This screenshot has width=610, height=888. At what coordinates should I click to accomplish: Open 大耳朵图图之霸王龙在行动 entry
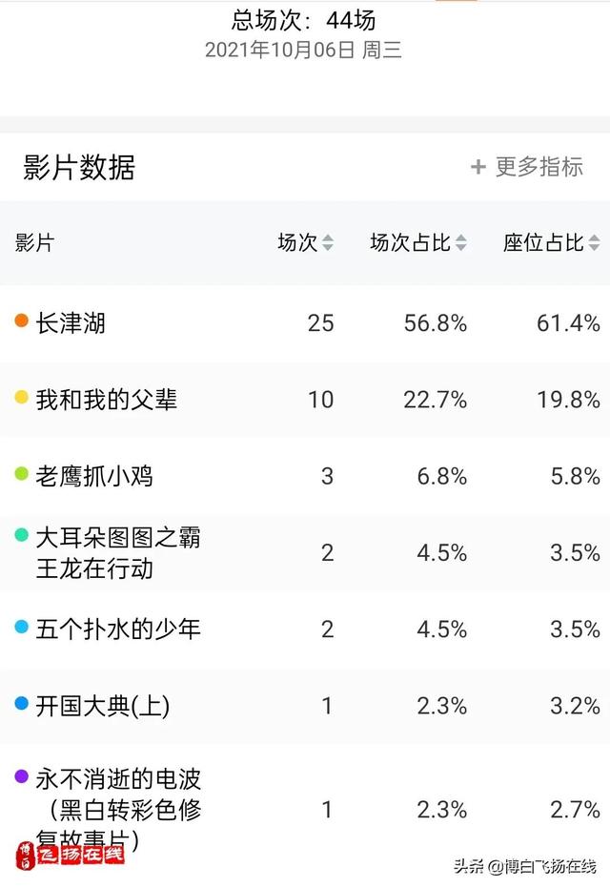click(x=305, y=553)
